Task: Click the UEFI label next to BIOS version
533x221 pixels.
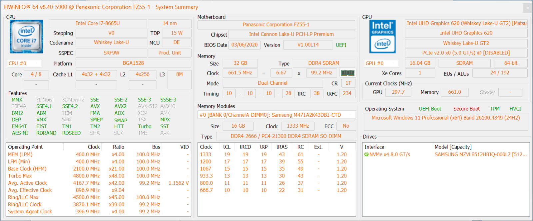Action: click(341, 45)
